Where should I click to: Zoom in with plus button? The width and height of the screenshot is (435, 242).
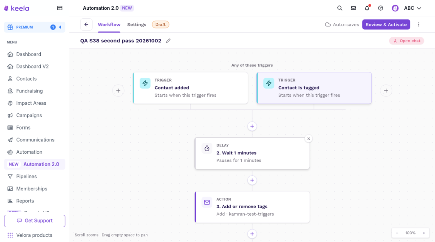pyautogui.click(x=424, y=233)
